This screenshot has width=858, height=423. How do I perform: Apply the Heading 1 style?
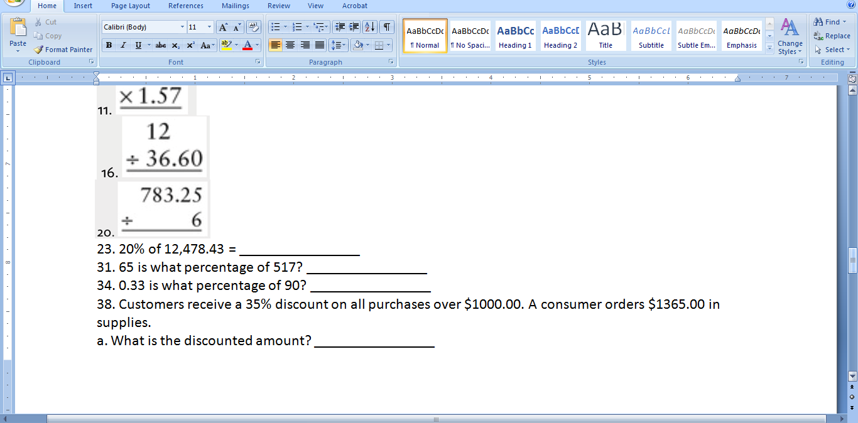coord(515,36)
